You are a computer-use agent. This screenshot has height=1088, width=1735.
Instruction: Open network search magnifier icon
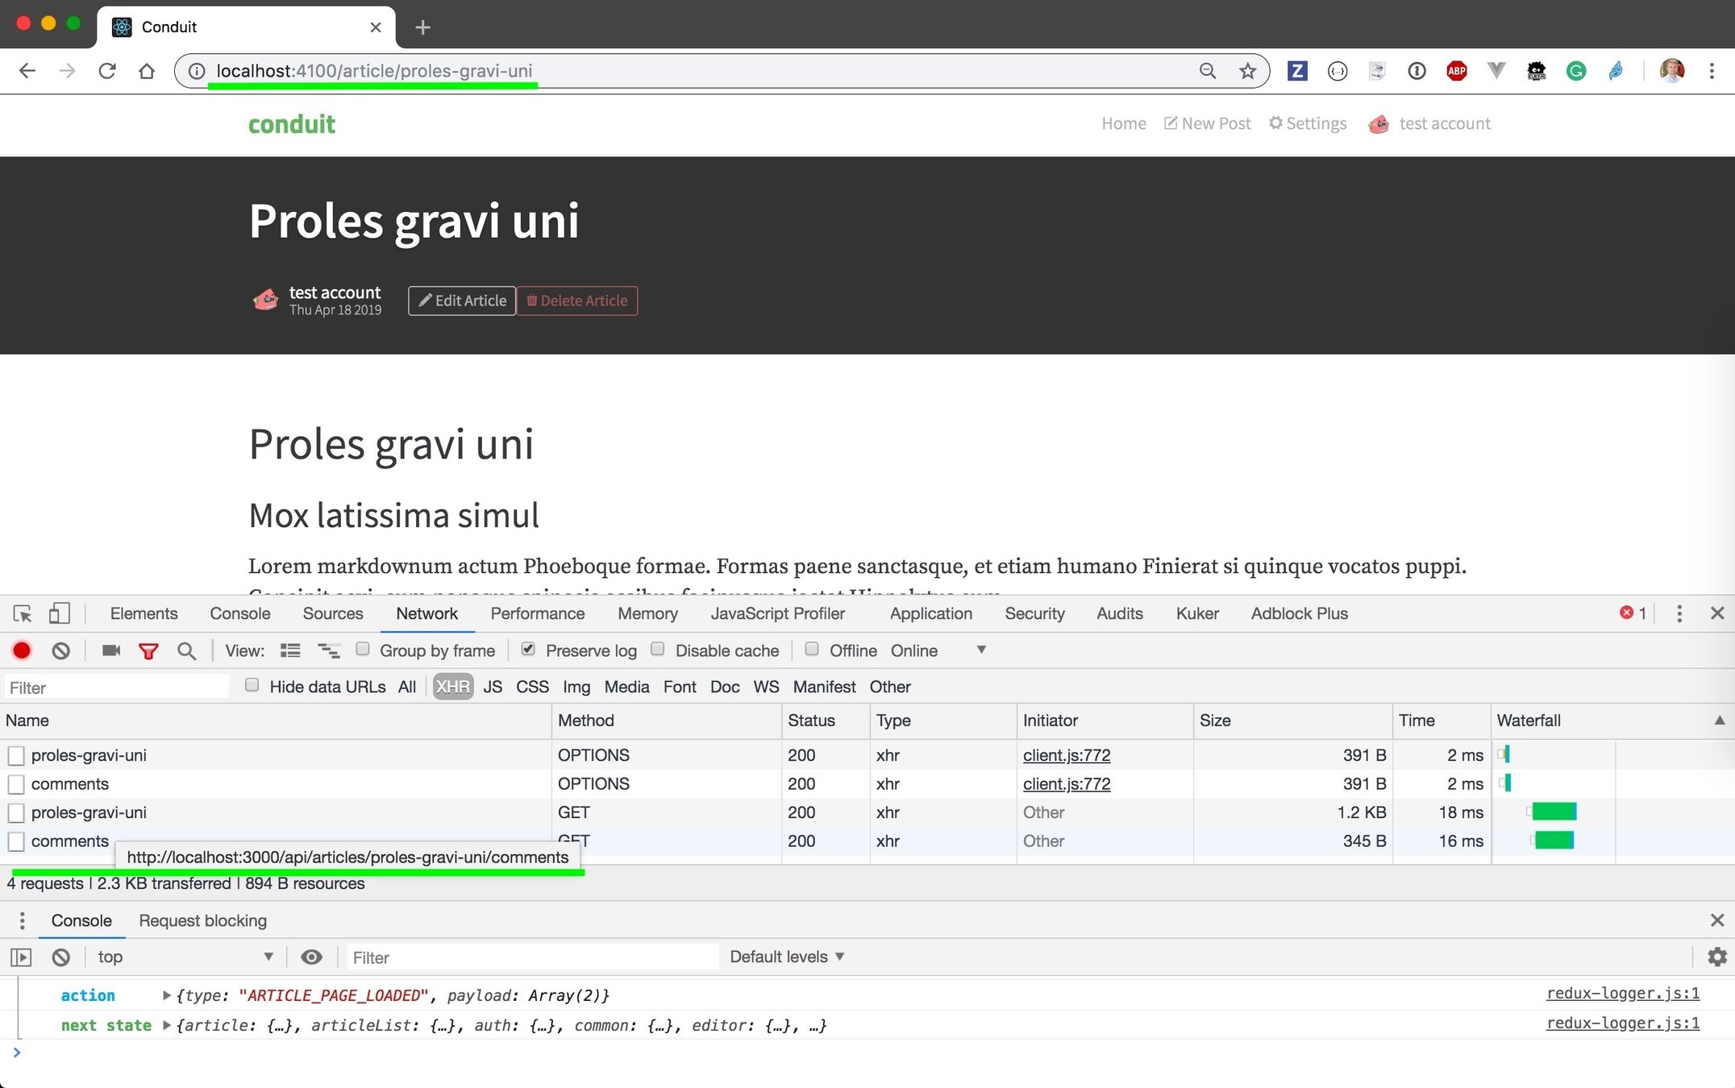(186, 651)
